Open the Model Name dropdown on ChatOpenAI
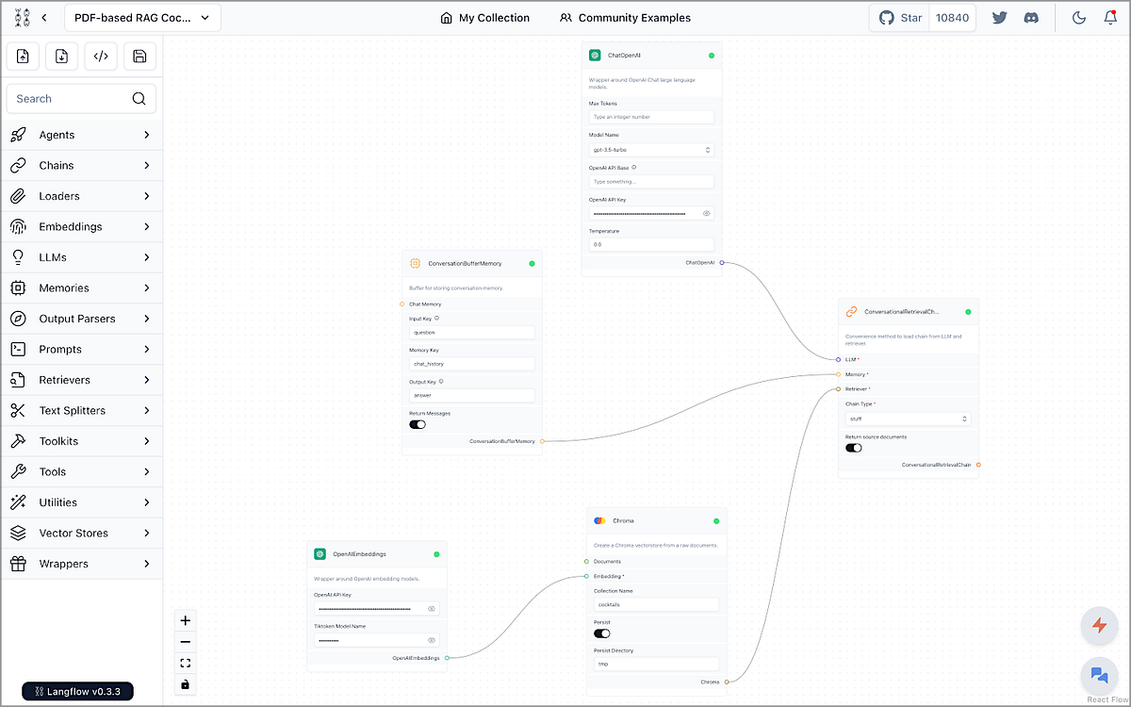1131x707 pixels. (650, 149)
